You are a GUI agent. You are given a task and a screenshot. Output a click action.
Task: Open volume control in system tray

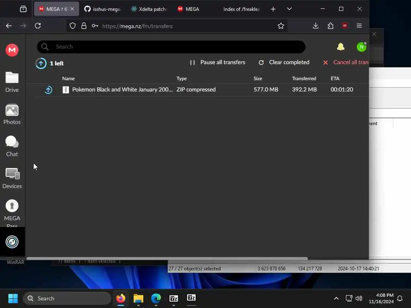click(x=359, y=298)
